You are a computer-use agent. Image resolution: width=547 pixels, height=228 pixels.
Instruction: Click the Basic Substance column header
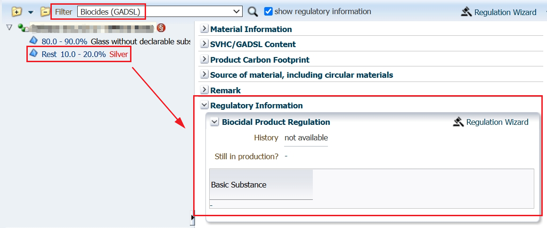[261, 185]
